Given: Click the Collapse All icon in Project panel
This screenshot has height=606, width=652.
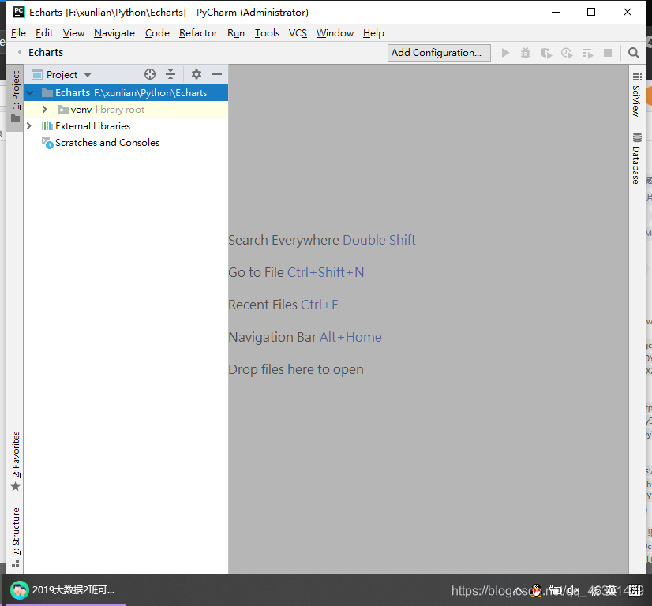Looking at the screenshot, I should tap(170, 74).
